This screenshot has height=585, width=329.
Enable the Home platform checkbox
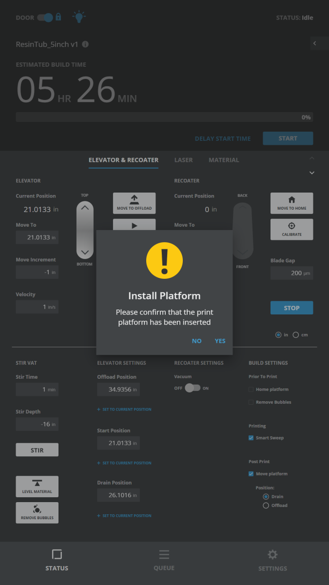point(251,390)
